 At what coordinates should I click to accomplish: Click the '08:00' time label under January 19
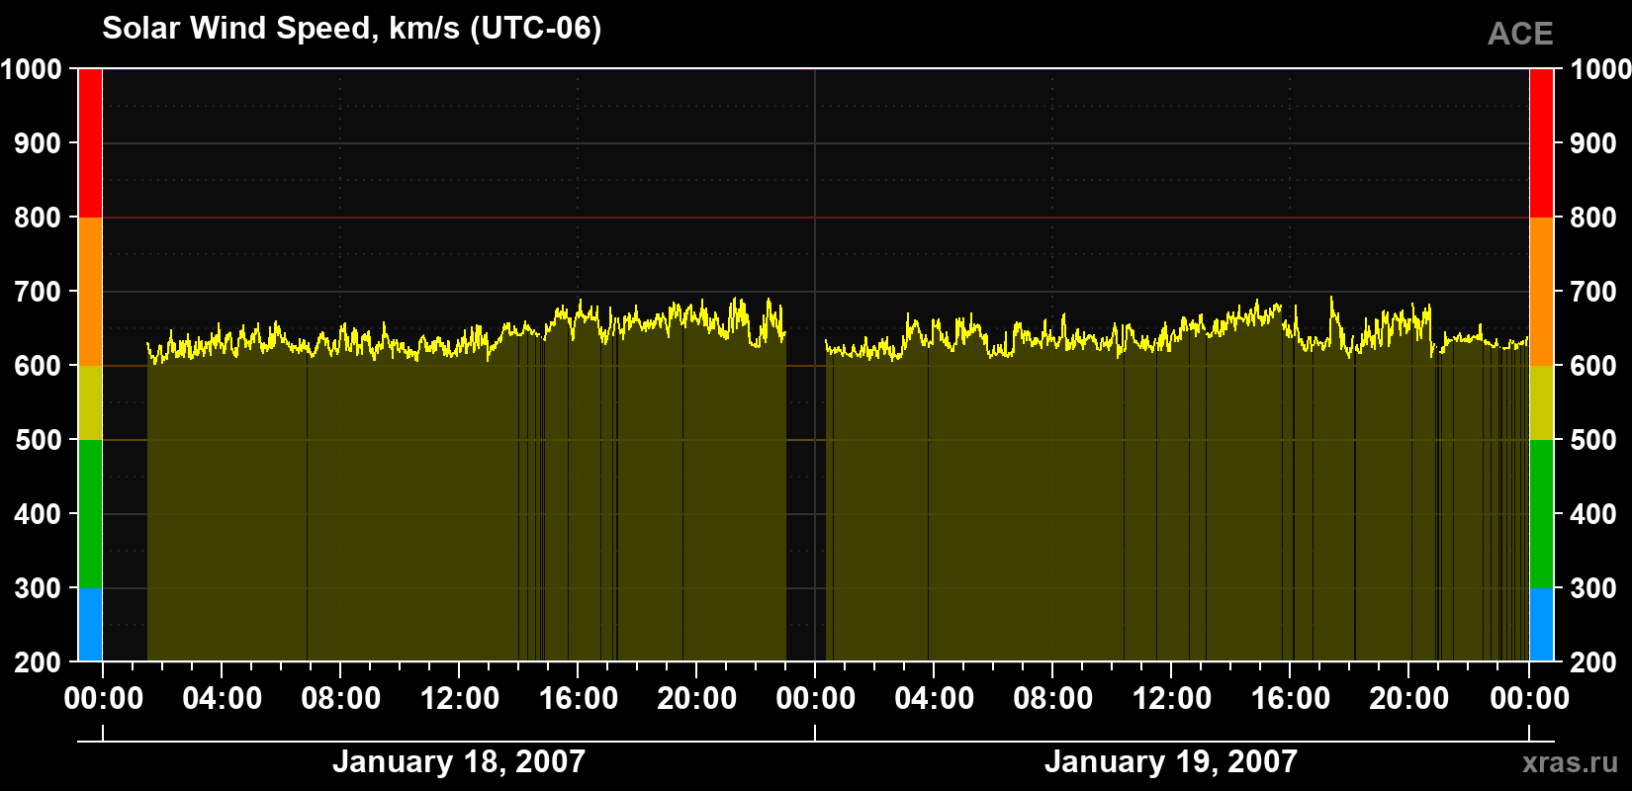click(x=1052, y=699)
